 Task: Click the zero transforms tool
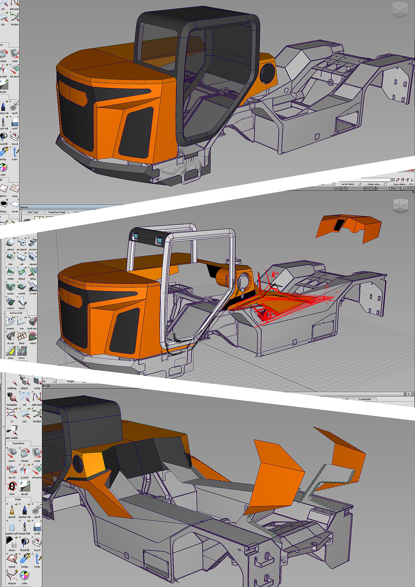click(12, 486)
